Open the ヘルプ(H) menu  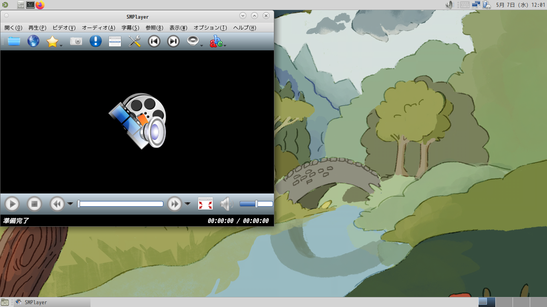[245, 28]
